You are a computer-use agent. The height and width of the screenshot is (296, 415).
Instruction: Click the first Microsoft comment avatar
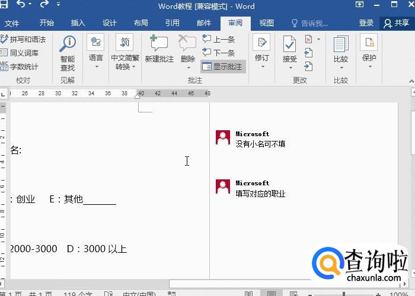(x=222, y=137)
